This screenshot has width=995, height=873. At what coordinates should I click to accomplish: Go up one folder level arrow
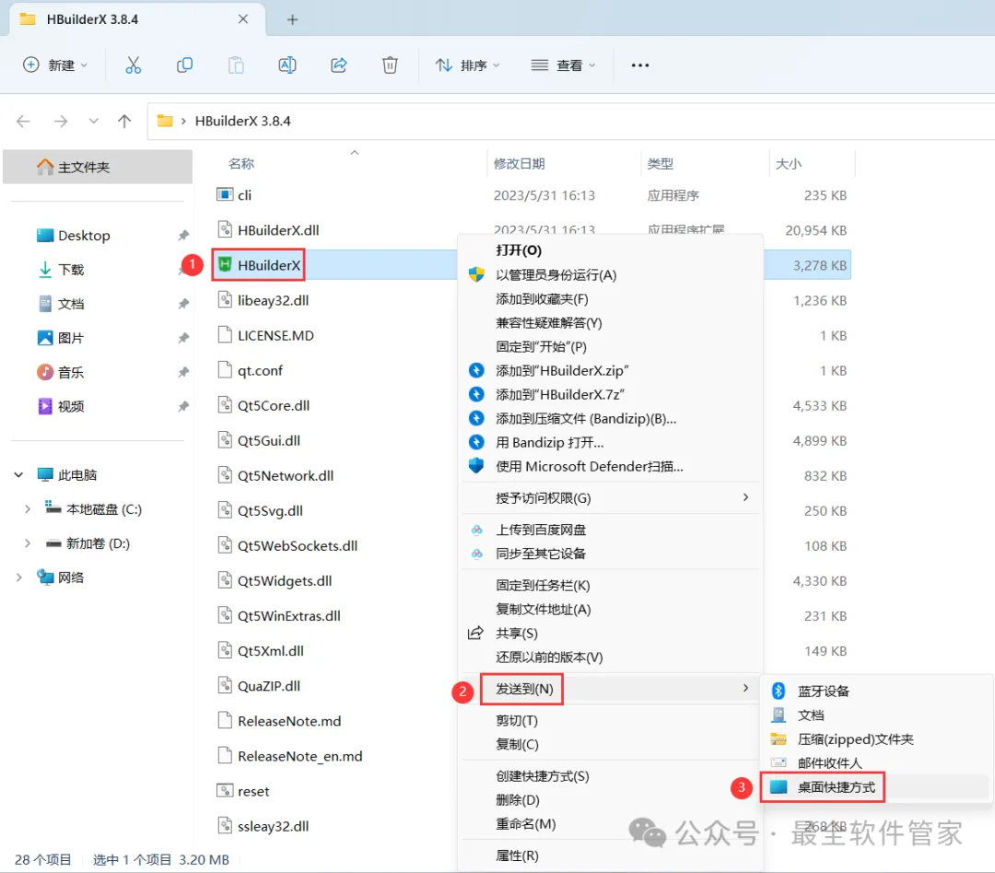tap(124, 122)
